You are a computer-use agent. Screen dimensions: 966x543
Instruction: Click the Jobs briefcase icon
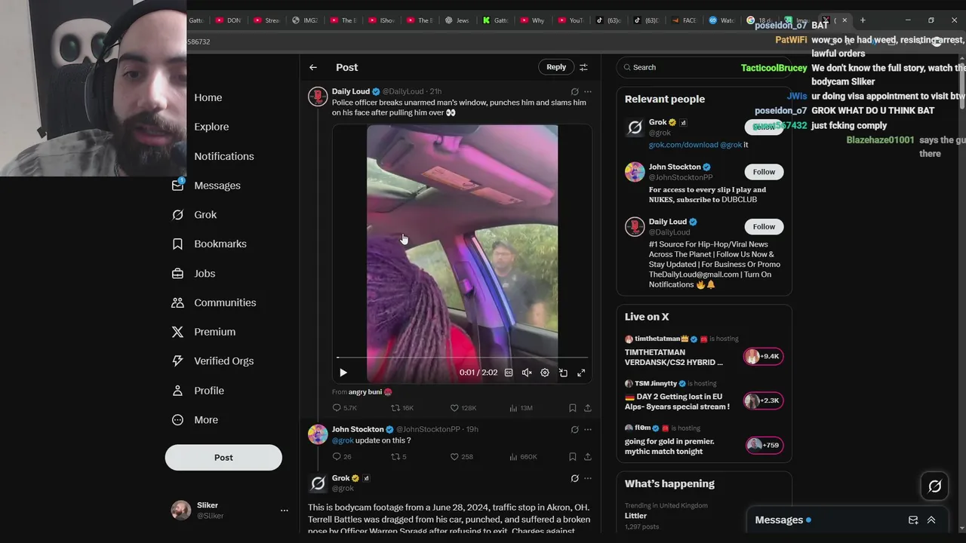point(177,273)
